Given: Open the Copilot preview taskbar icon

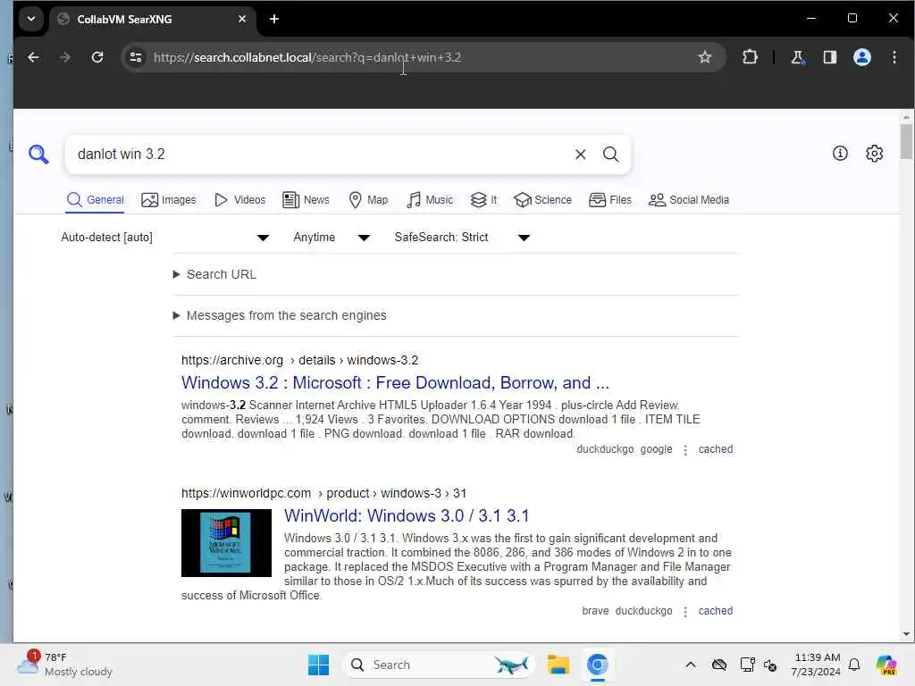Looking at the screenshot, I should [886, 665].
